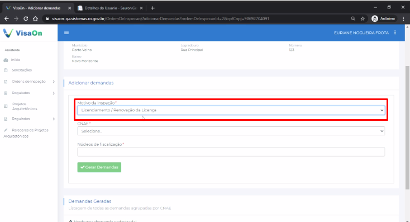Screen dimensions: 410x222
Task: Open Projetos Arquitetônicos in the sidebar
Action: [25, 106]
